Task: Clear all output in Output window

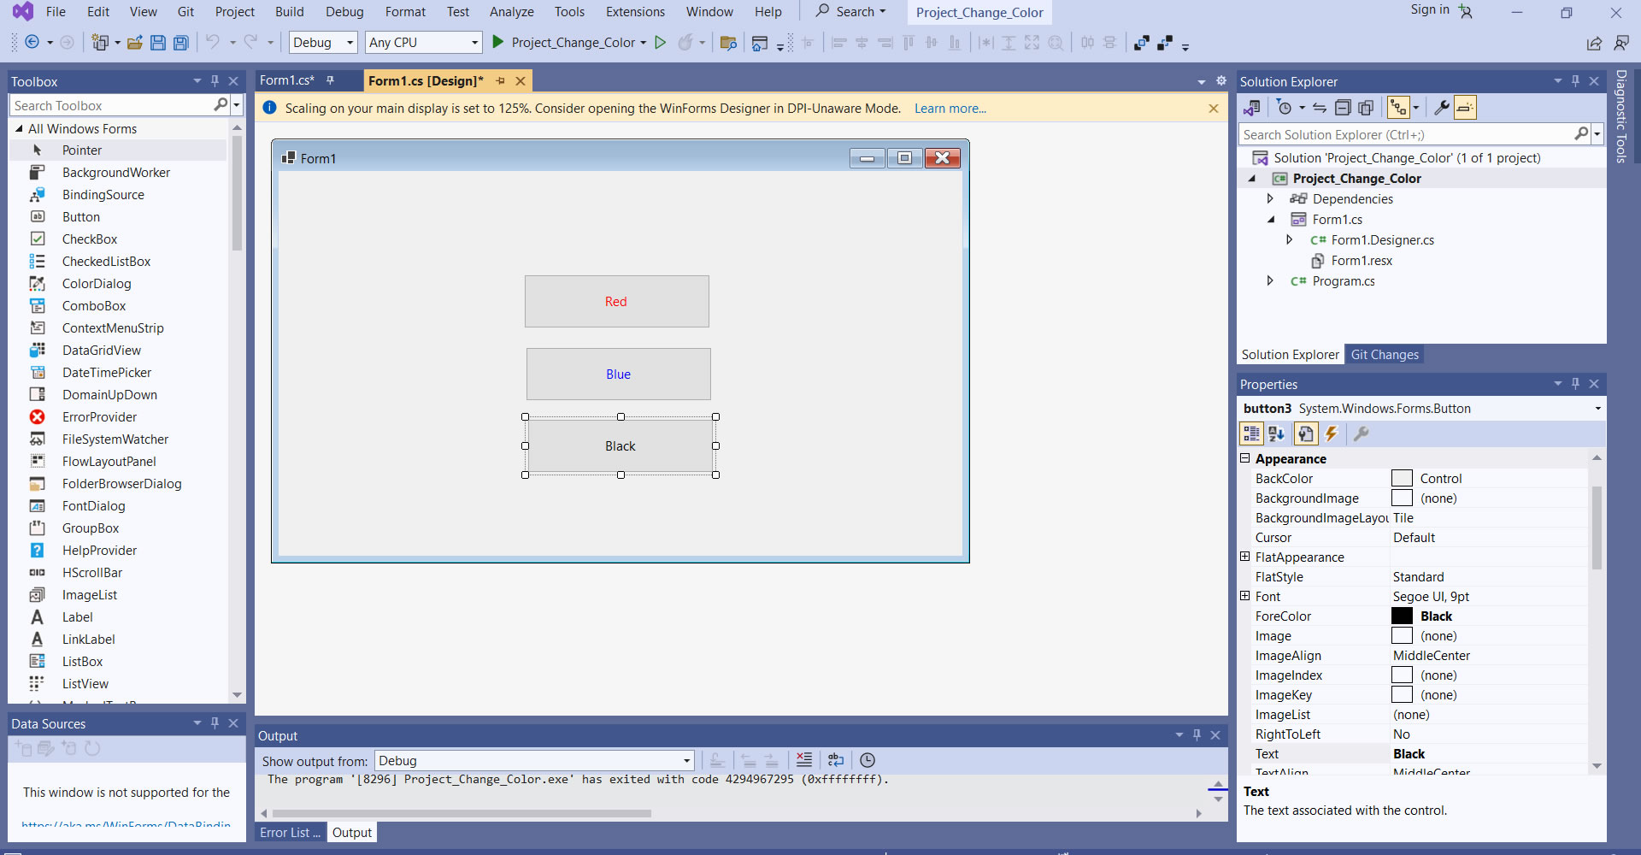Action: (804, 760)
